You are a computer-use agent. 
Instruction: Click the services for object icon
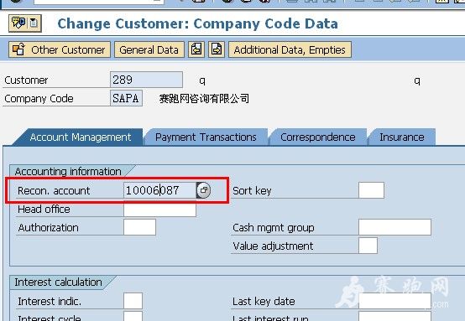coord(18,23)
